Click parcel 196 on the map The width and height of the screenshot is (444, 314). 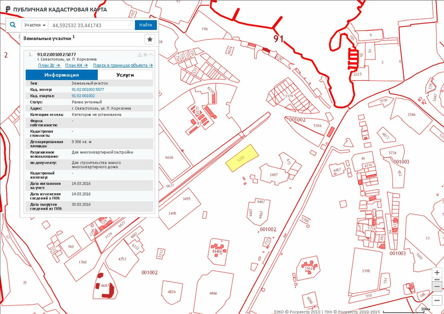[205, 29]
